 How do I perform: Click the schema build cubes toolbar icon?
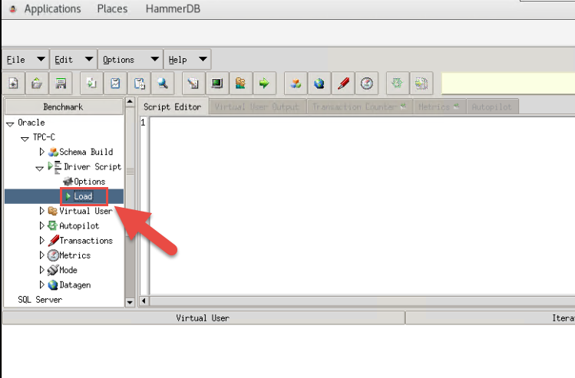(x=296, y=84)
